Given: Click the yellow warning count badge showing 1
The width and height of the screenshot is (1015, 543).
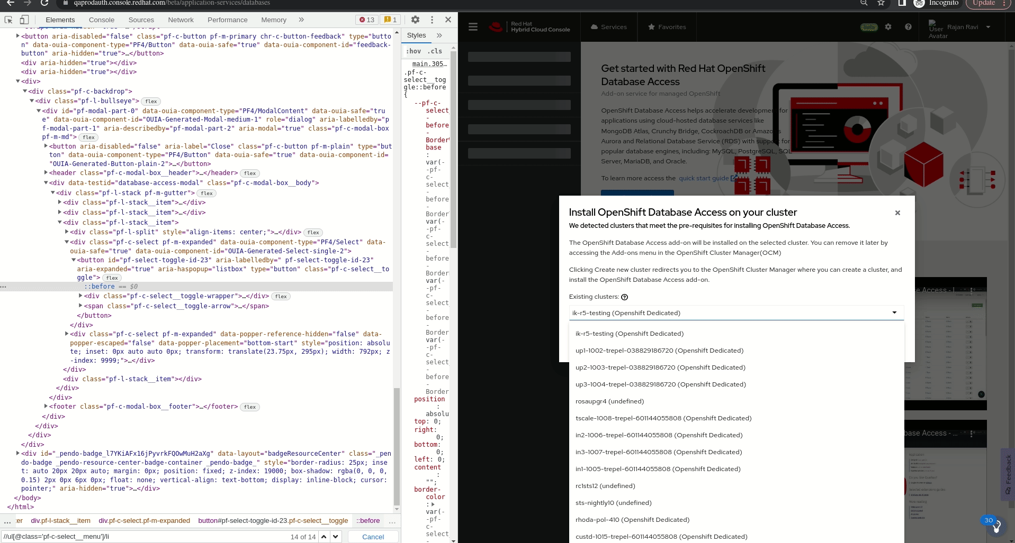Looking at the screenshot, I should click(x=391, y=20).
